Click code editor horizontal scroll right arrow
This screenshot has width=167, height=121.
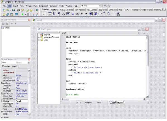tap(144, 99)
